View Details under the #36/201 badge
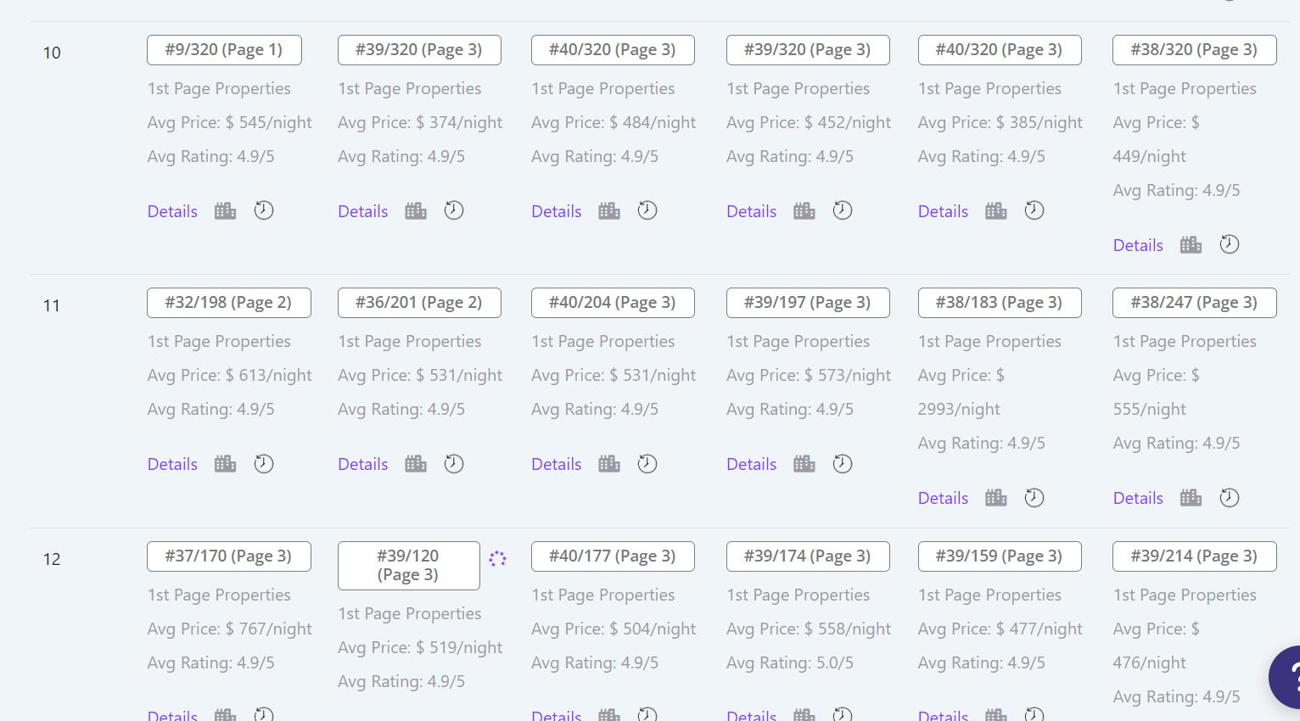 click(x=363, y=464)
